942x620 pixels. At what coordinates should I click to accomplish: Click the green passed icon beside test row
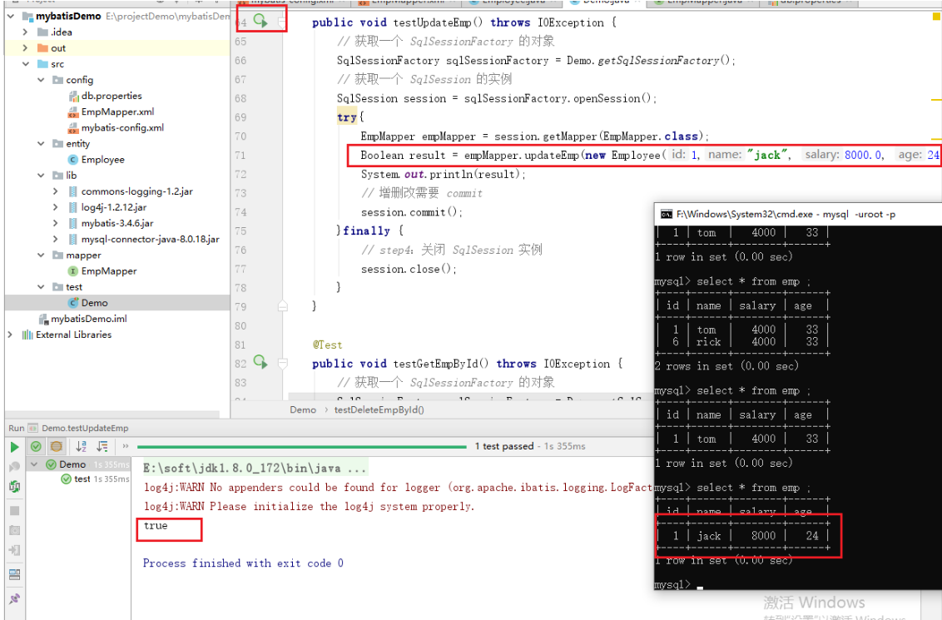66,479
